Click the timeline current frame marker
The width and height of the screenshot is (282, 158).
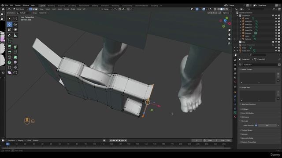click(7, 144)
